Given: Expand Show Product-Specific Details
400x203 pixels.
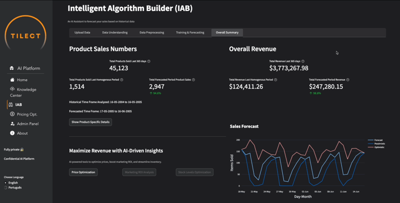Looking at the screenshot, I should point(90,122).
